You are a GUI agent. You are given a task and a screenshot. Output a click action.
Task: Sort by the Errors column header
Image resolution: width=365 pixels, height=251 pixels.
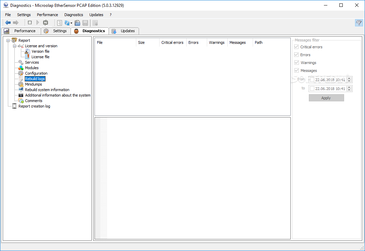point(197,42)
